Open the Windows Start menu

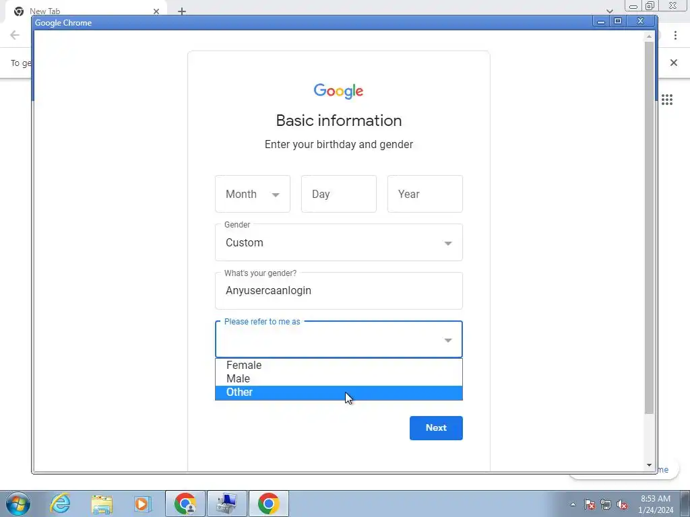18,504
